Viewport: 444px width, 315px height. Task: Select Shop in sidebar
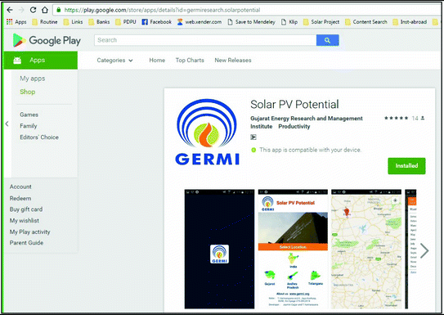click(28, 92)
